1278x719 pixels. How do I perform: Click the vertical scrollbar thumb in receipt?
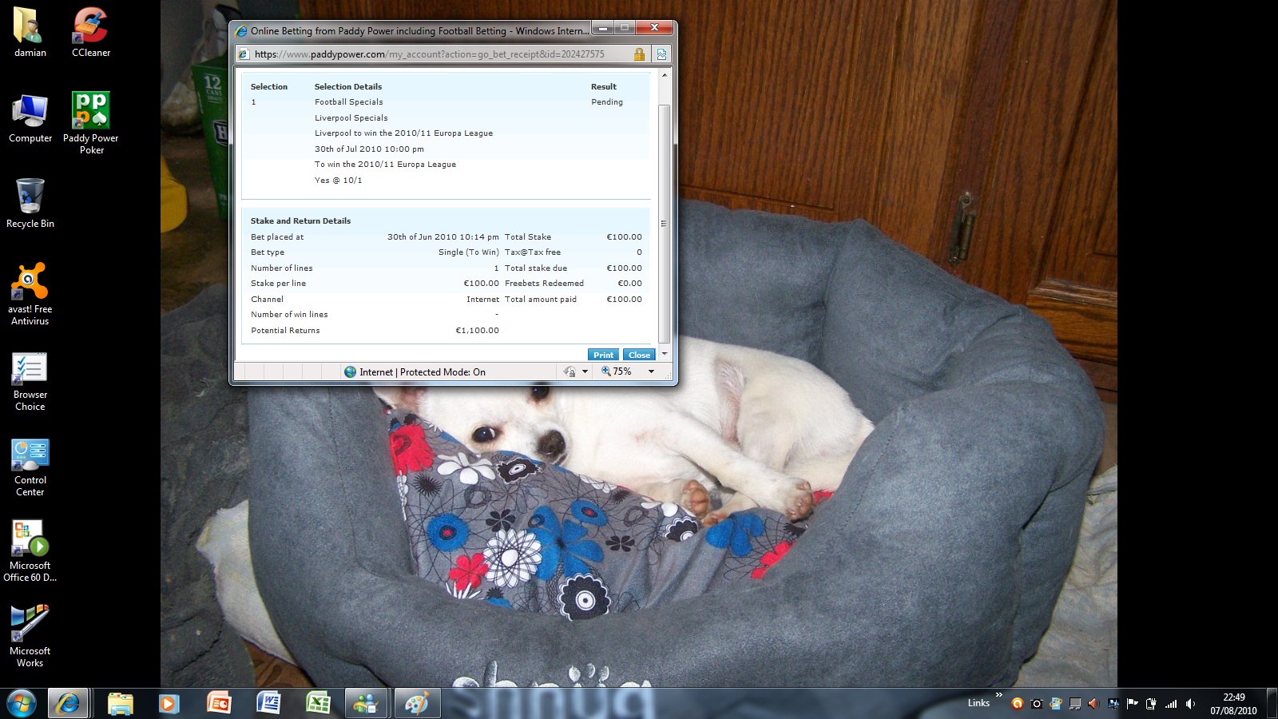(x=664, y=224)
